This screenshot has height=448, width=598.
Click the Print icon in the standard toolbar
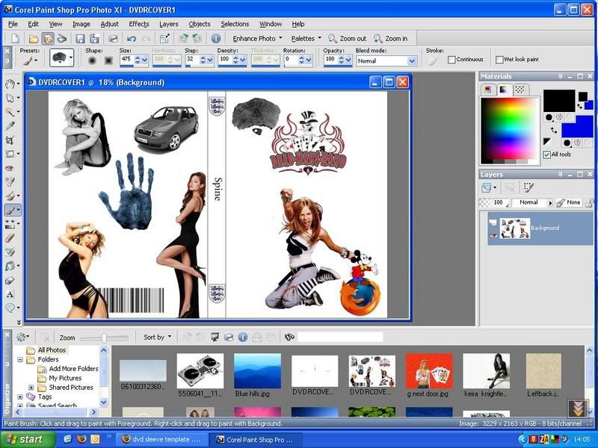(113, 39)
